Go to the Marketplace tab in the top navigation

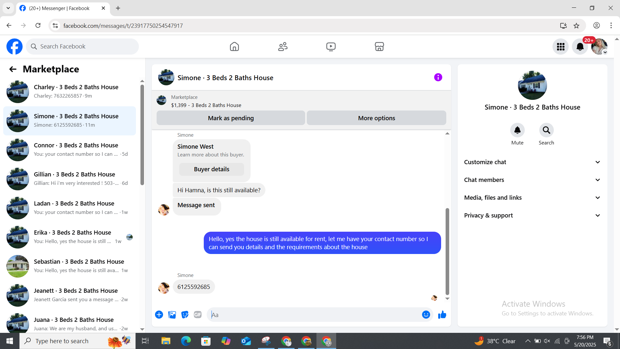379,47
